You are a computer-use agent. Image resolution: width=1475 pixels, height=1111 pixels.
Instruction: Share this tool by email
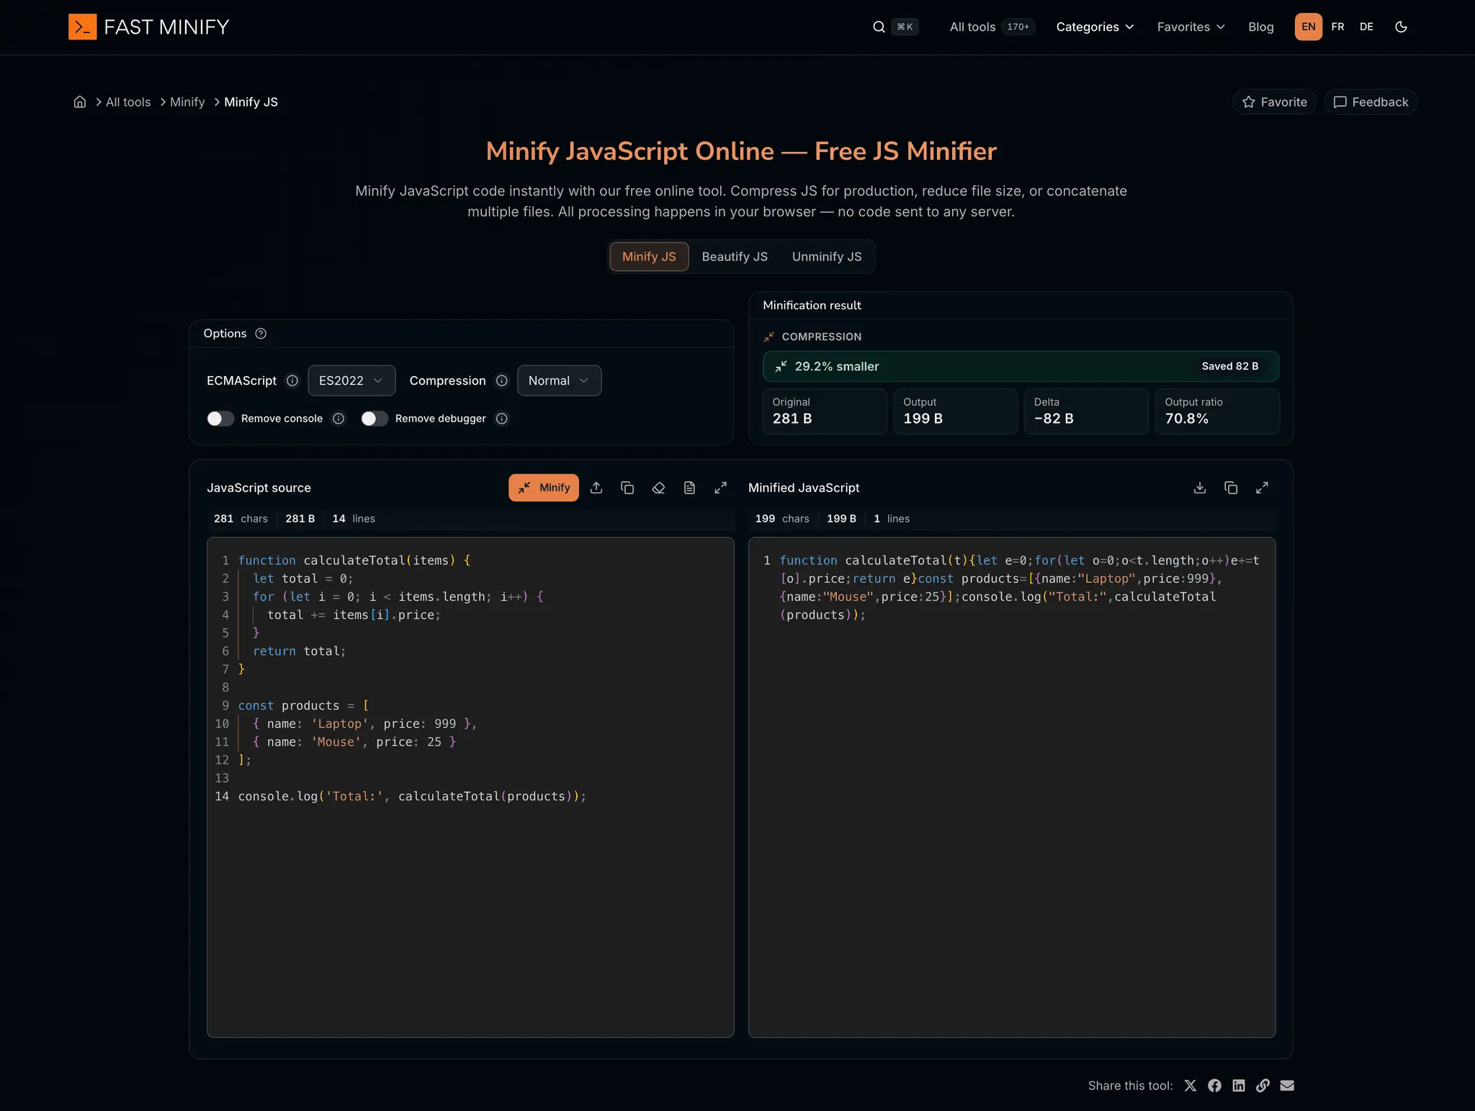tap(1287, 1086)
